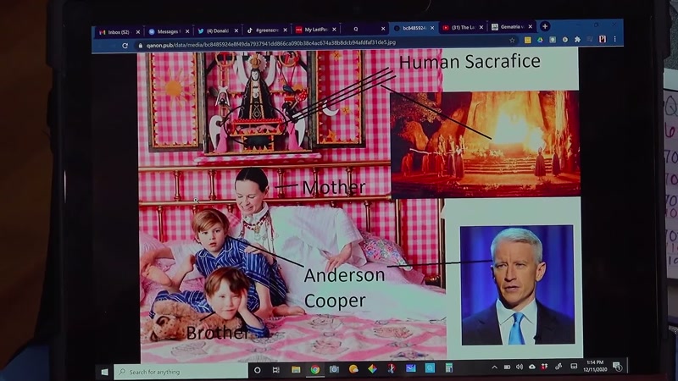Close the TikTok #greenscreen tab
The width and height of the screenshot is (678, 381).
285,30
